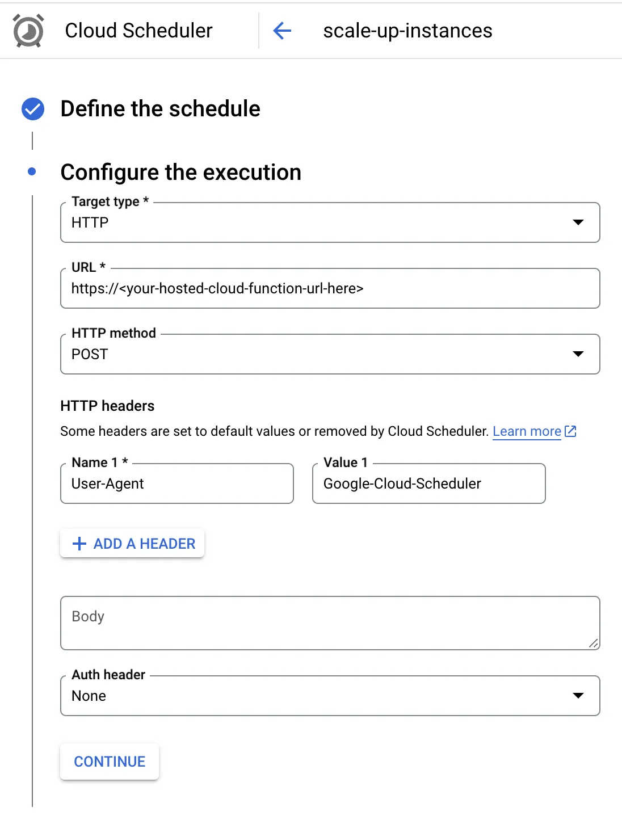The height and width of the screenshot is (816, 622).
Task: Click the blue checkmark beside Define the schedule
Action: coord(33,109)
